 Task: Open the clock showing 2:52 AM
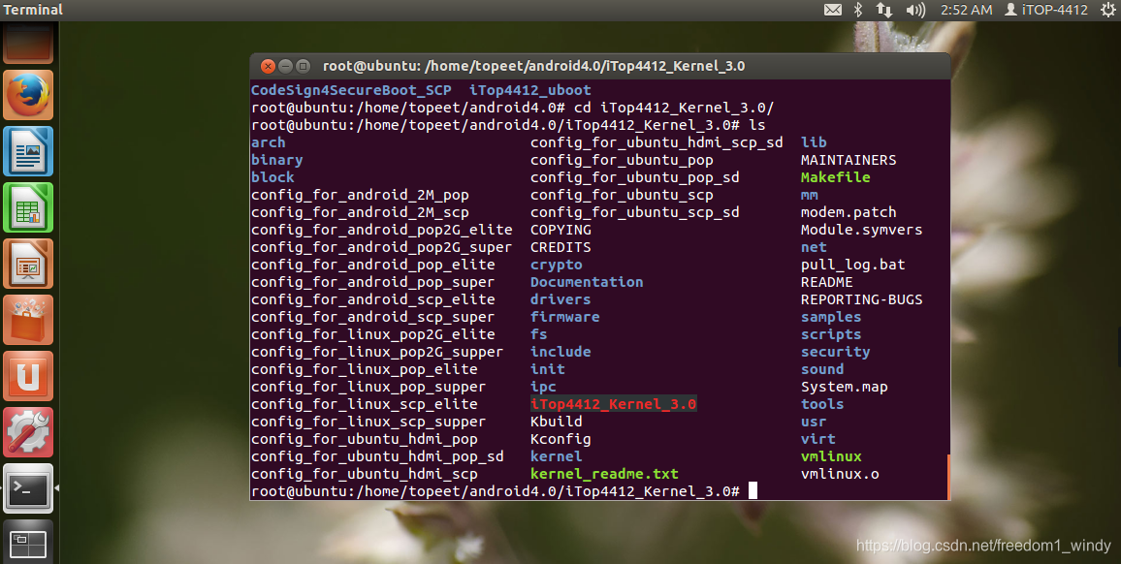pyautogui.click(x=966, y=10)
